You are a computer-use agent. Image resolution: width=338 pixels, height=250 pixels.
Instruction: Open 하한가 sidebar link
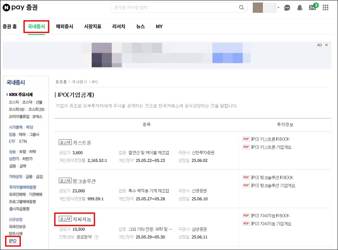point(27,159)
